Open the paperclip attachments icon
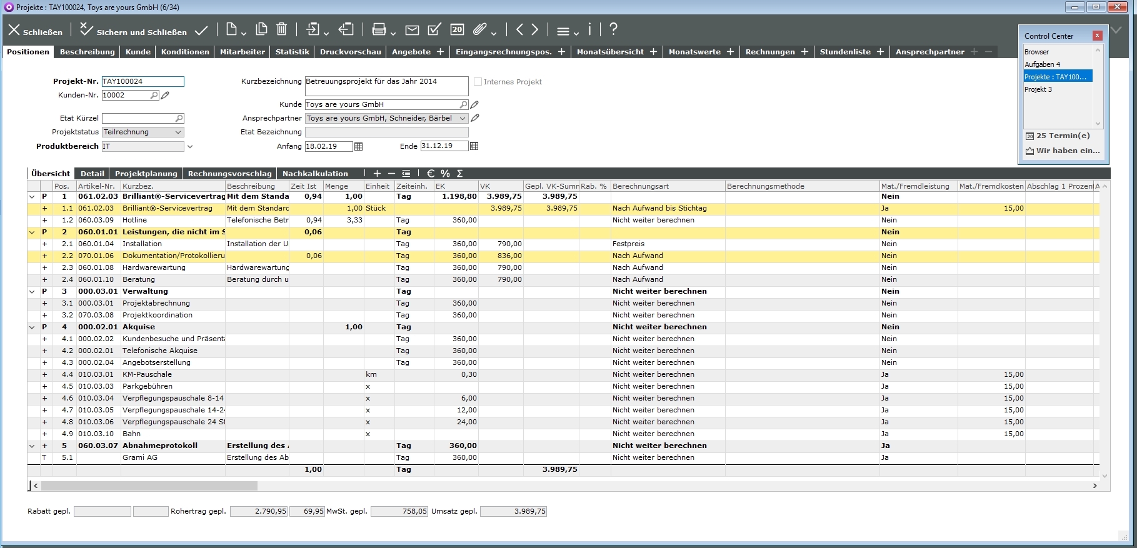The image size is (1137, 548). point(479,29)
